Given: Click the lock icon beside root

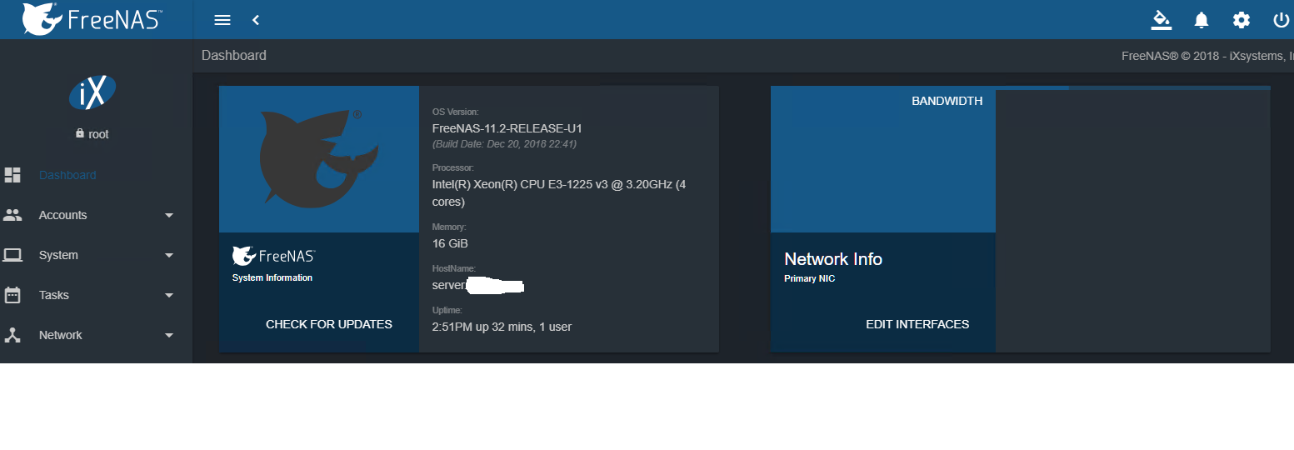Looking at the screenshot, I should click(80, 133).
